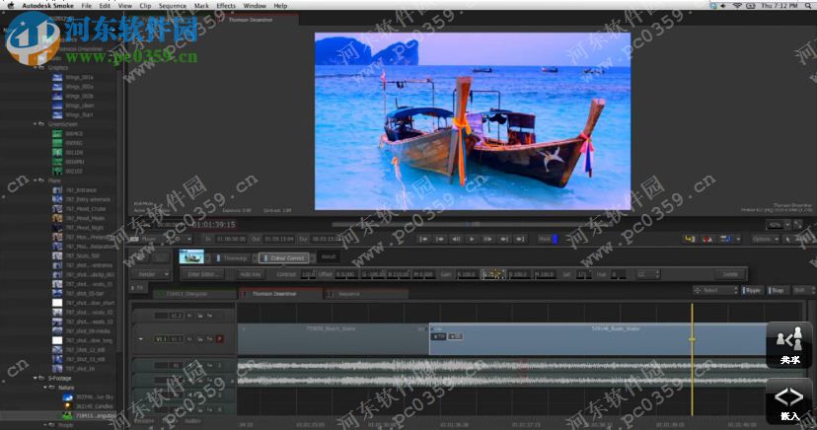Click the blue replace edit icon
This screenshot has height=430, width=817.
(x=725, y=239)
